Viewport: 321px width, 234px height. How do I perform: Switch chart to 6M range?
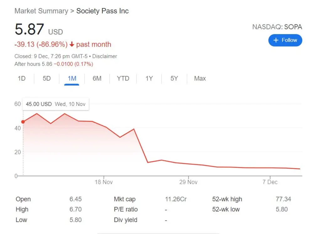97,78
